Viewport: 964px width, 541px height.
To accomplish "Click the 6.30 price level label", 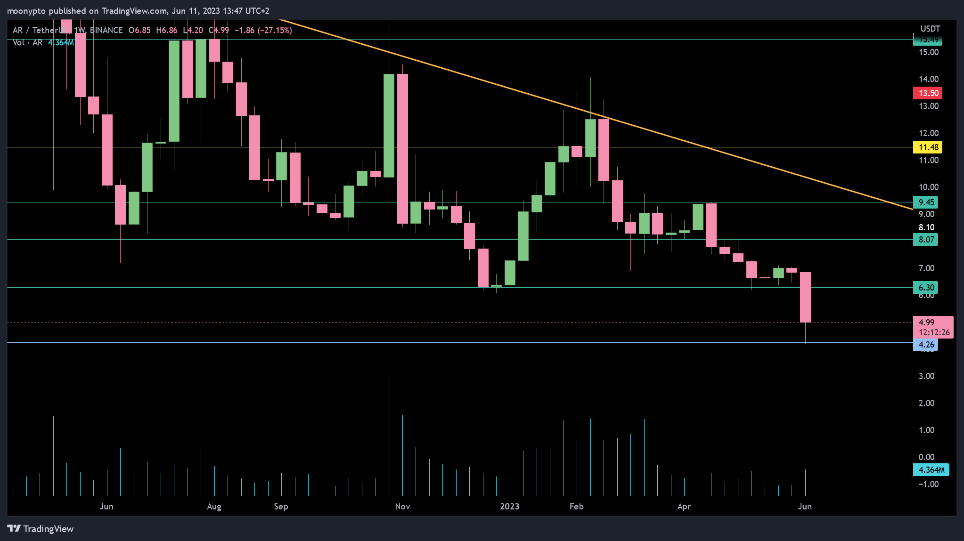I will point(925,287).
